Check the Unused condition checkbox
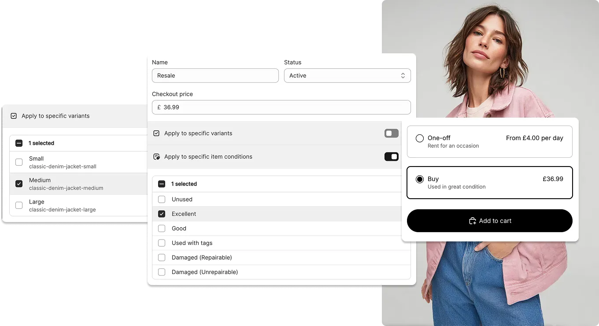 (162, 199)
